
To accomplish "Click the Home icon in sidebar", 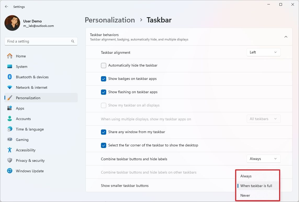I will tap(10, 56).
